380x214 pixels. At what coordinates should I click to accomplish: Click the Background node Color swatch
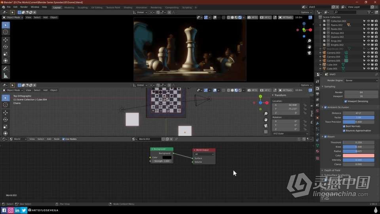tap(167, 157)
